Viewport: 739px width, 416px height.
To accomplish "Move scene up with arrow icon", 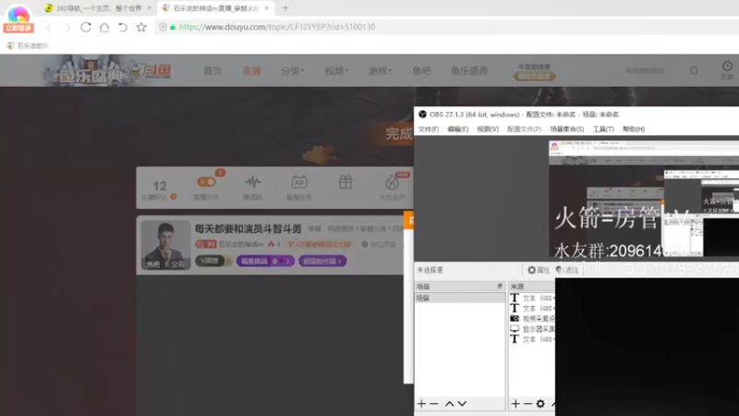I will point(449,404).
